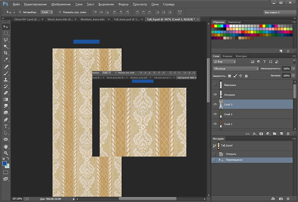The height and width of the screenshot is (202, 298).
Task: Switch to the Medium_base.dds document tab
Action: point(92,19)
